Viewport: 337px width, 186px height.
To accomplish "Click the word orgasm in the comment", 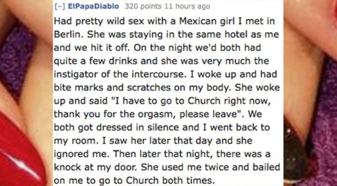I will (157, 114).
